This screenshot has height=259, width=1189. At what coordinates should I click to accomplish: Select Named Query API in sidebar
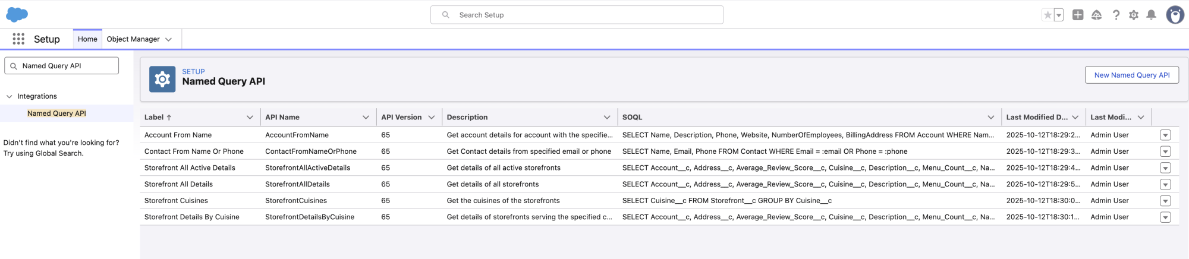point(56,113)
